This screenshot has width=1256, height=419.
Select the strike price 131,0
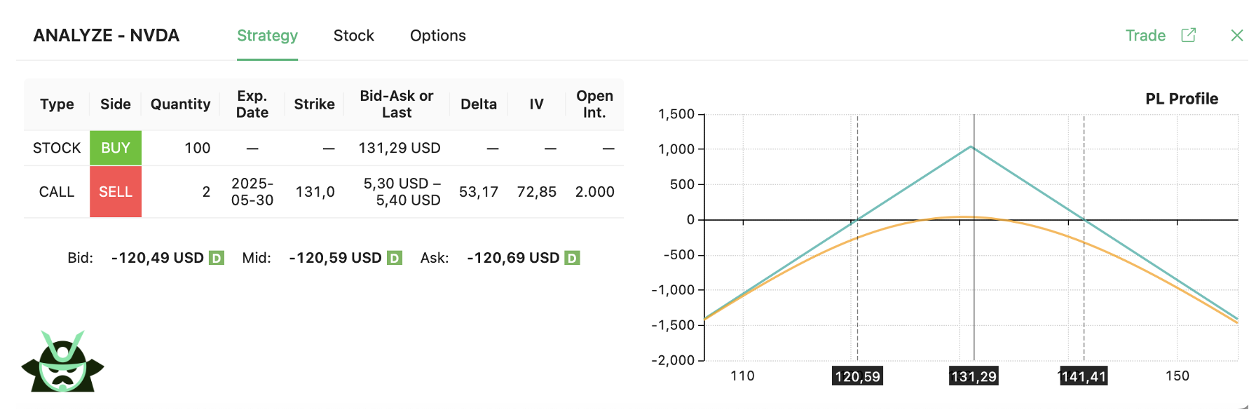315,191
